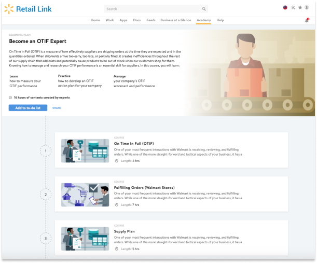Click clock icon beside Length: 5 hrs
Viewport: 317px width, 263px height.
[116, 249]
